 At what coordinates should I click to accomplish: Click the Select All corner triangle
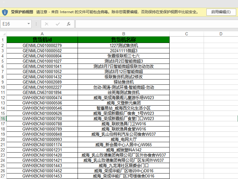click(4, 34)
